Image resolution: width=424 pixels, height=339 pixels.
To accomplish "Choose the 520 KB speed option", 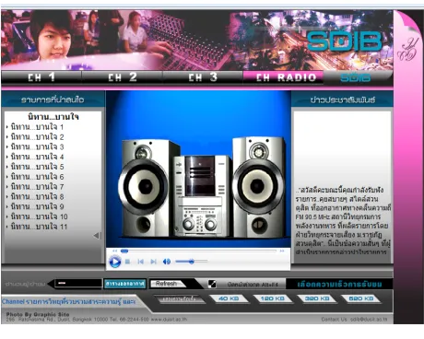I will pyautogui.click(x=360, y=298).
